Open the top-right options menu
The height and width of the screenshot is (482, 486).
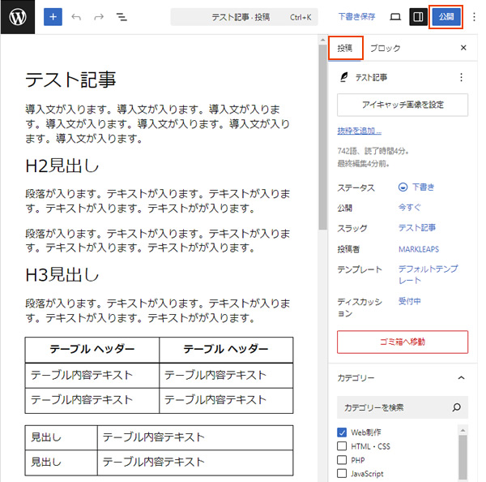475,16
